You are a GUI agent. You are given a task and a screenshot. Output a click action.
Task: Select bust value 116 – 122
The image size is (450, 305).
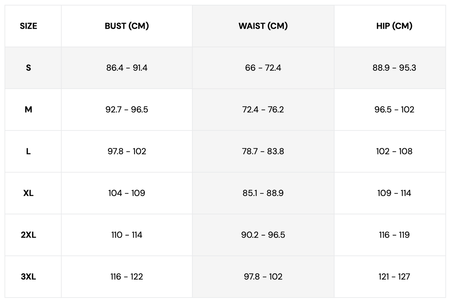127,277
